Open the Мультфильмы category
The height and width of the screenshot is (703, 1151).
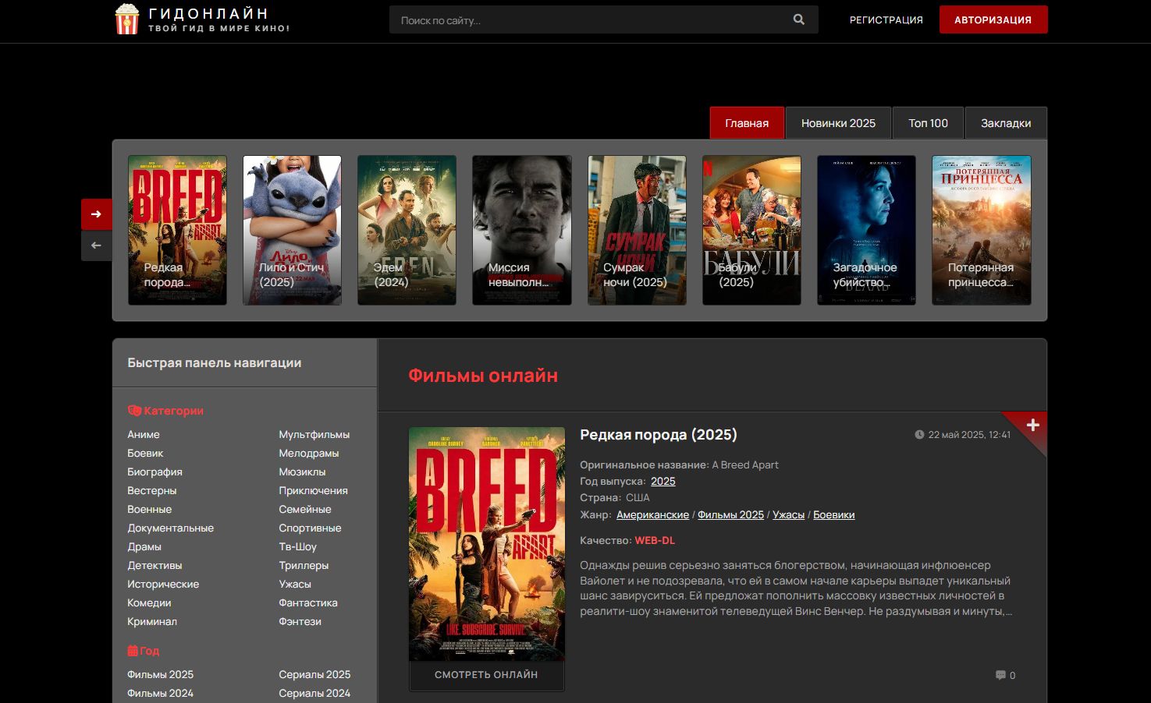tap(314, 435)
